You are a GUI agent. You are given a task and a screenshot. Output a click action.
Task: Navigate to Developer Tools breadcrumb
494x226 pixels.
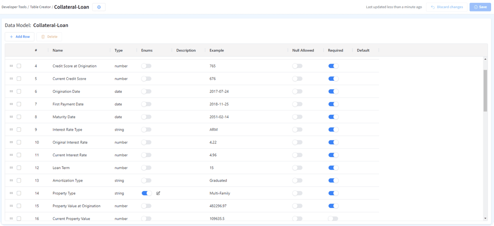14,7
